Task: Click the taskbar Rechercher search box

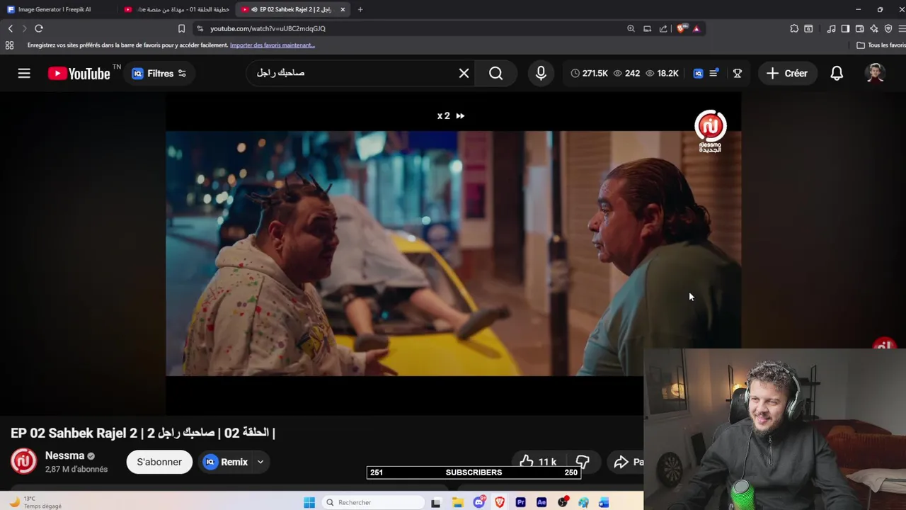Action: [373, 502]
